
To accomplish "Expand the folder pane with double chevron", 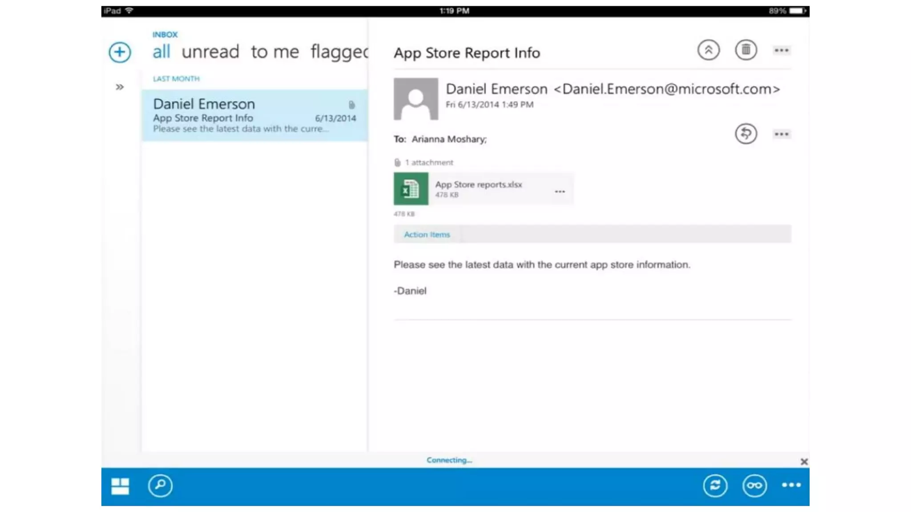I will [x=120, y=87].
